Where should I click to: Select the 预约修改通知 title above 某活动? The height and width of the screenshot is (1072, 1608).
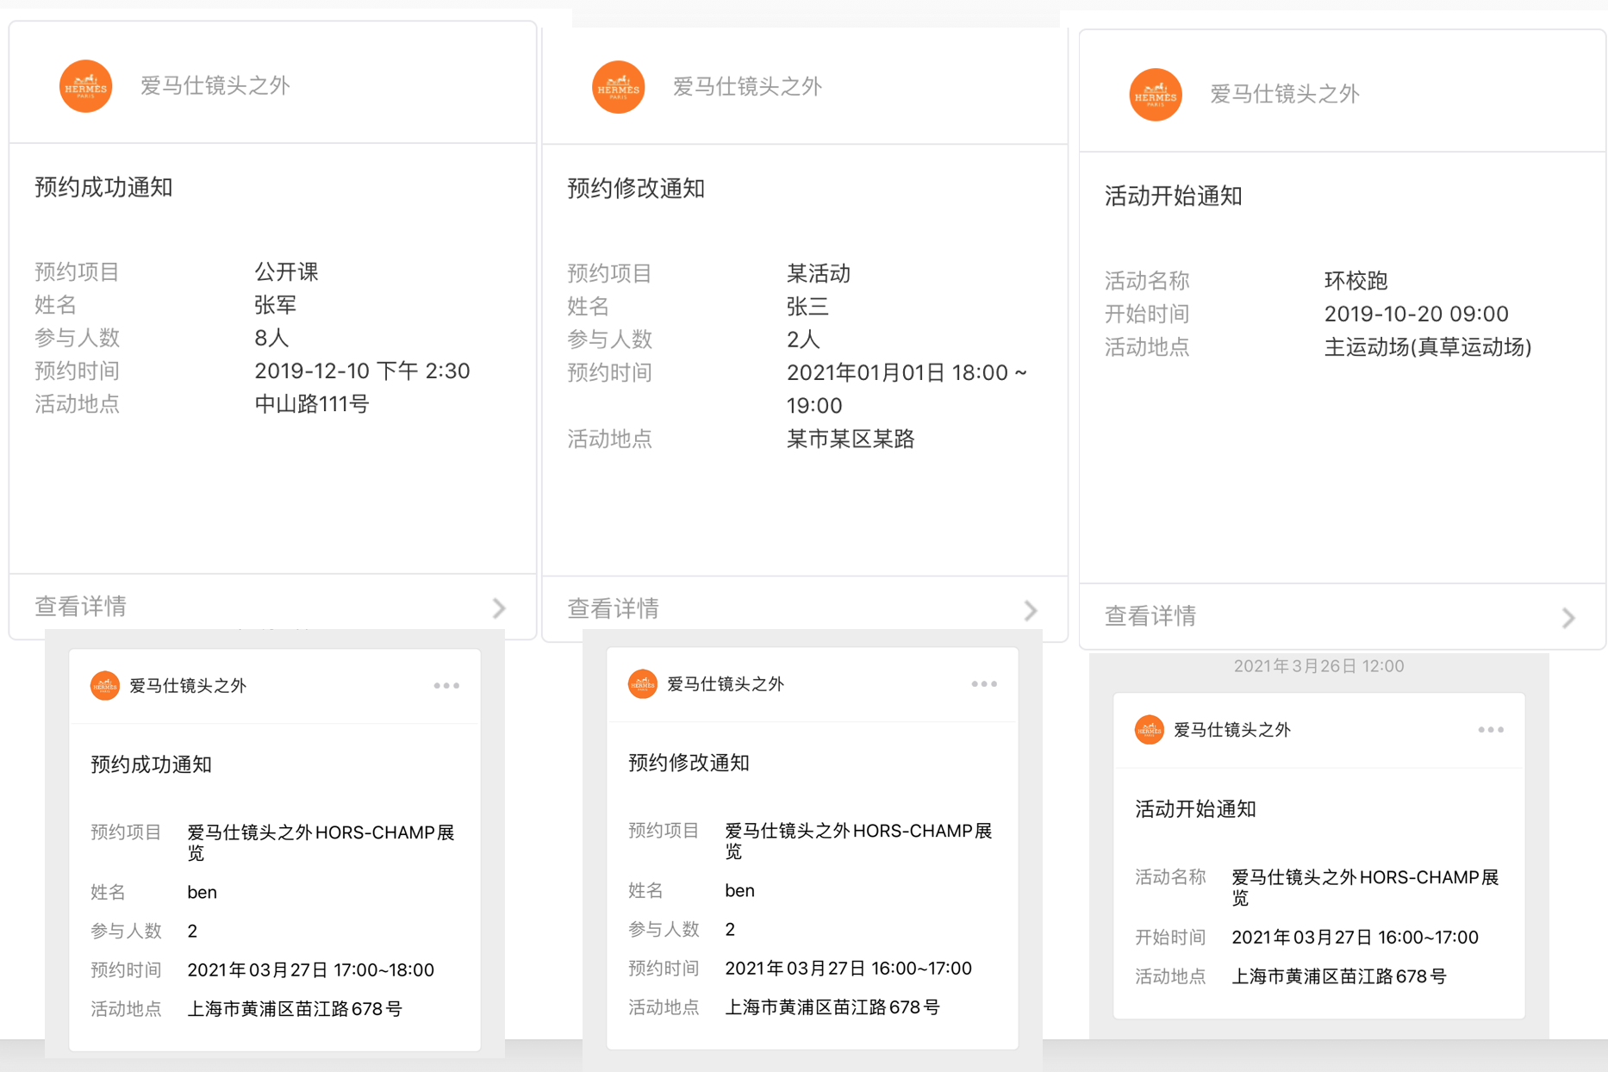click(x=637, y=189)
